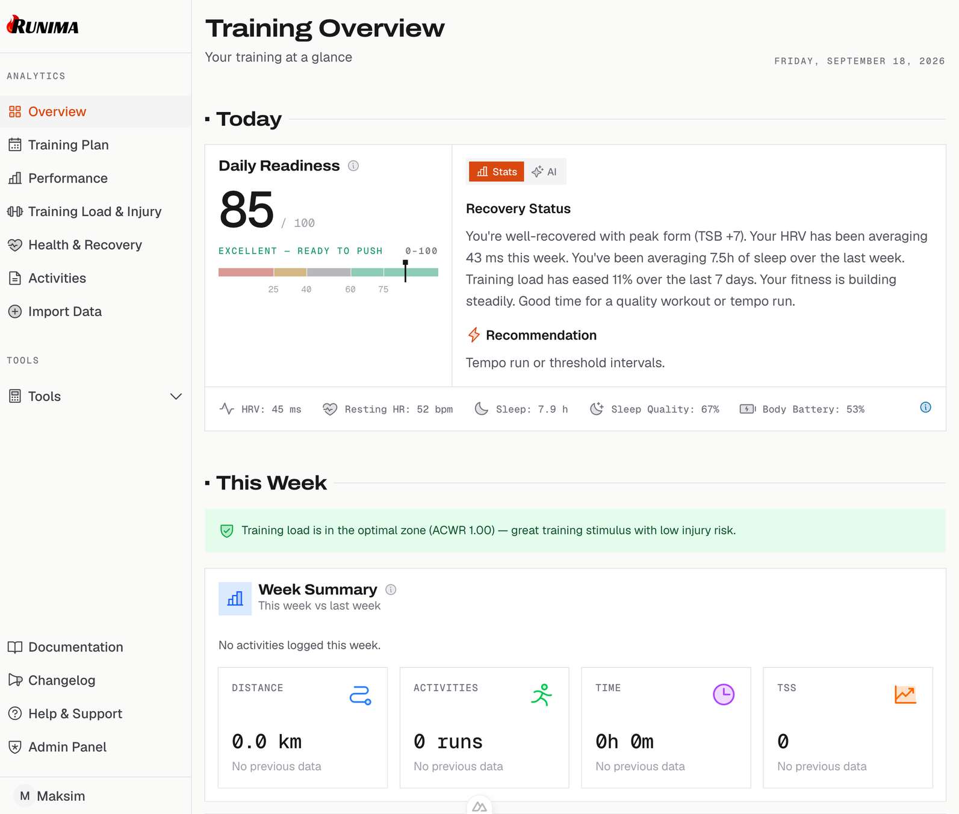
Task: Open Help & Support
Action: pos(96,713)
